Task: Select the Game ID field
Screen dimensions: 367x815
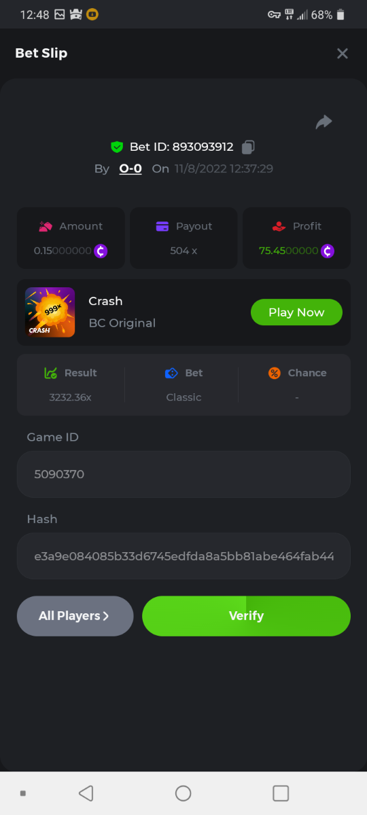Action: 183,474
